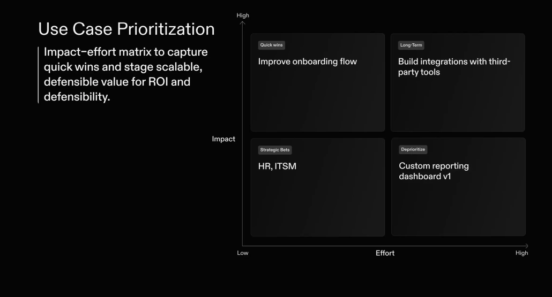Click the "Quick wins" tag label
Image resolution: width=552 pixels, height=297 pixels.
[271, 45]
